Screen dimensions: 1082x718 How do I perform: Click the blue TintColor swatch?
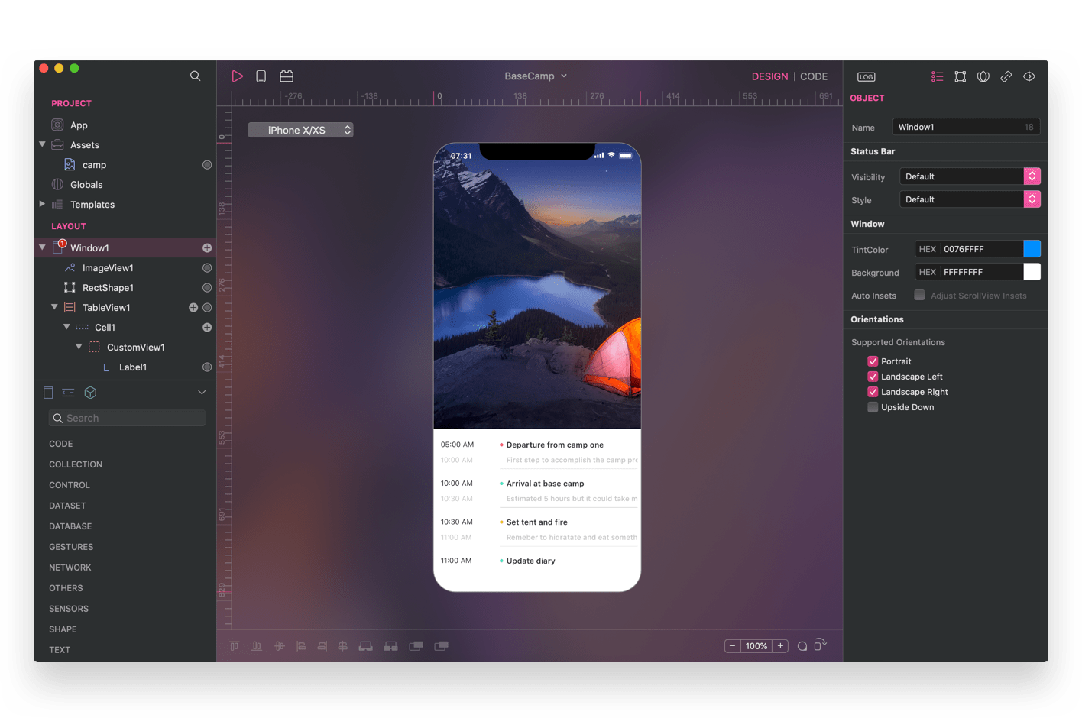pos(1032,249)
